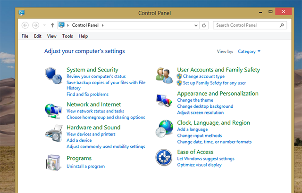Image resolution: width=302 pixels, height=193 pixels.
Task: Open the View menu
Action: click(51, 36)
